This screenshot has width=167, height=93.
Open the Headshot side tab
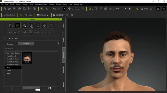click(64, 70)
